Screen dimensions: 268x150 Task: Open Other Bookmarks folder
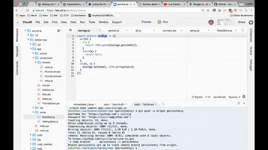pos(241,15)
